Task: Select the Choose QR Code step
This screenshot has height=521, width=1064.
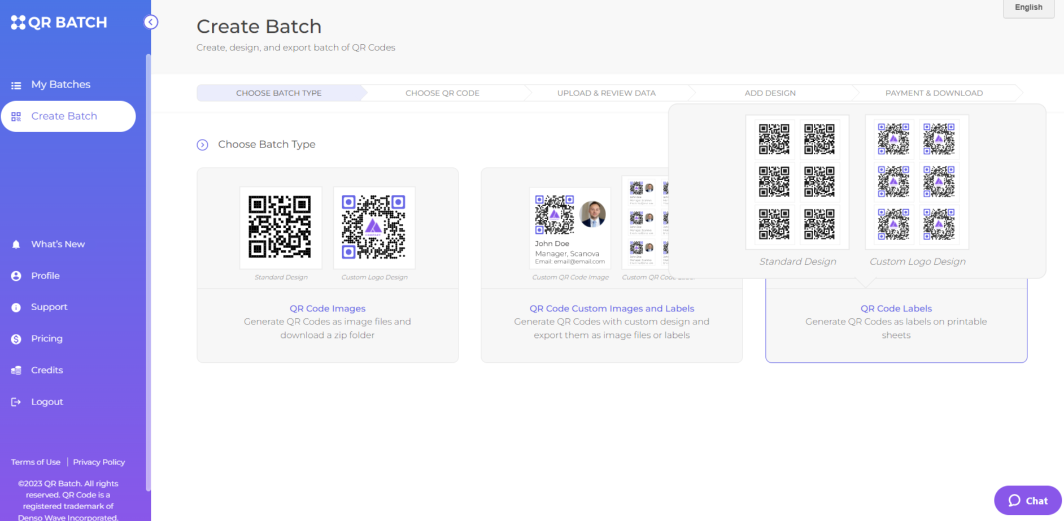Action: point(442,93)
